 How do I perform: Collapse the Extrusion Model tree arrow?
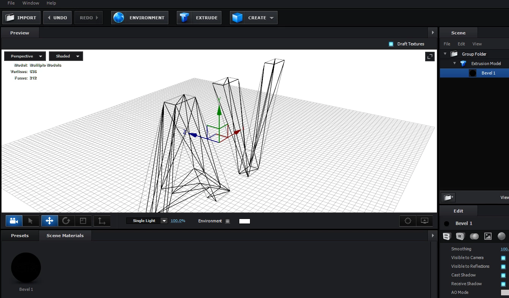(455, 64)
